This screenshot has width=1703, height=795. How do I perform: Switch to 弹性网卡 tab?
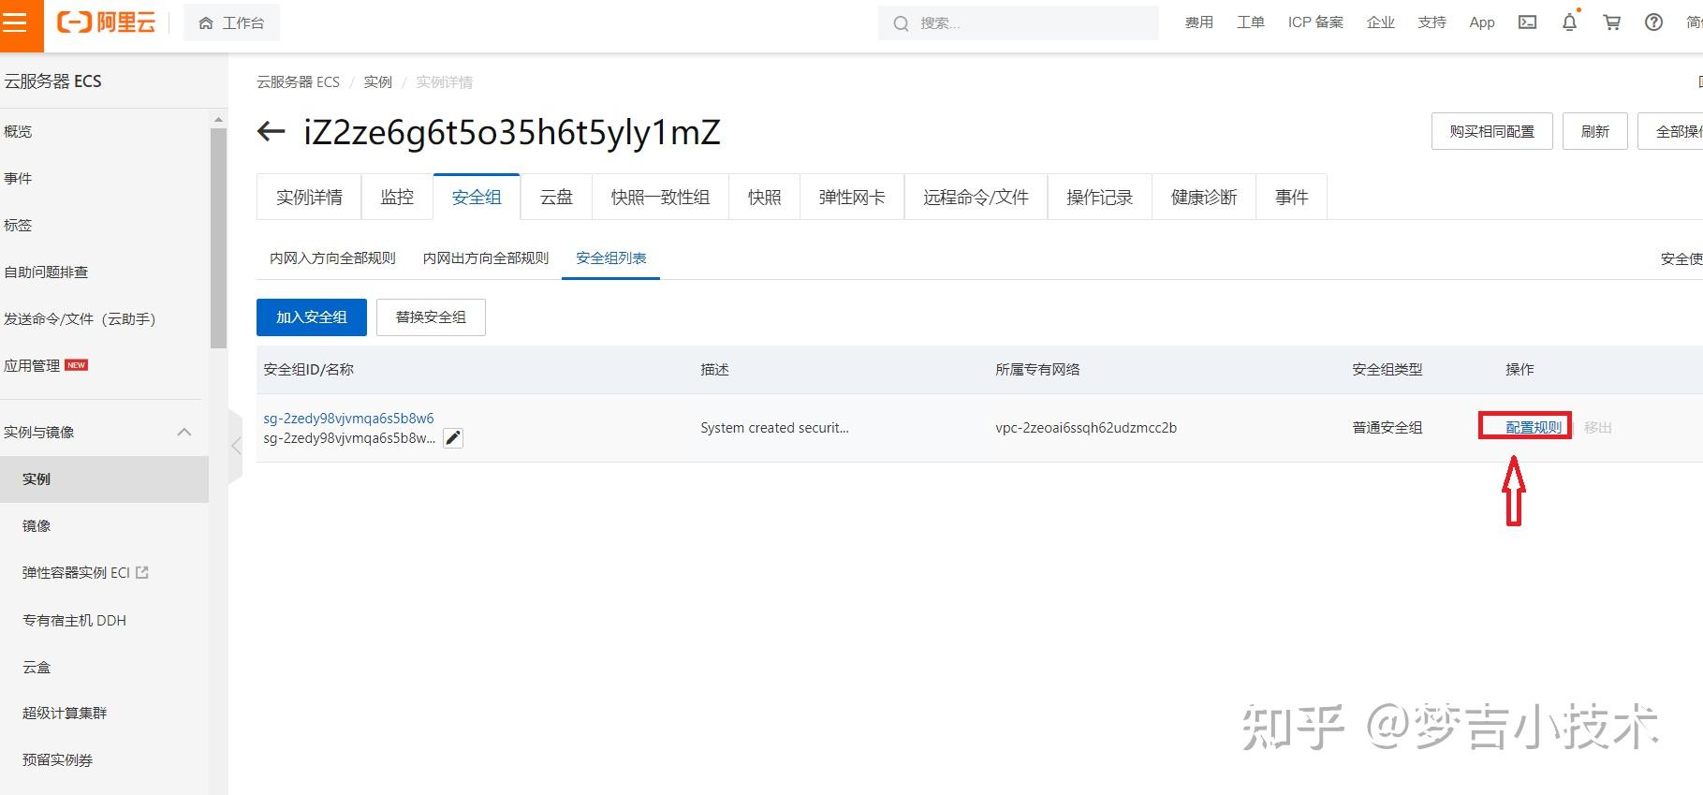851,197
